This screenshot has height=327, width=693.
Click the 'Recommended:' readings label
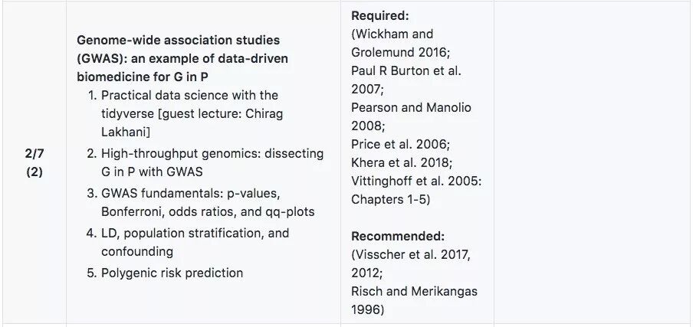point(397,236)
